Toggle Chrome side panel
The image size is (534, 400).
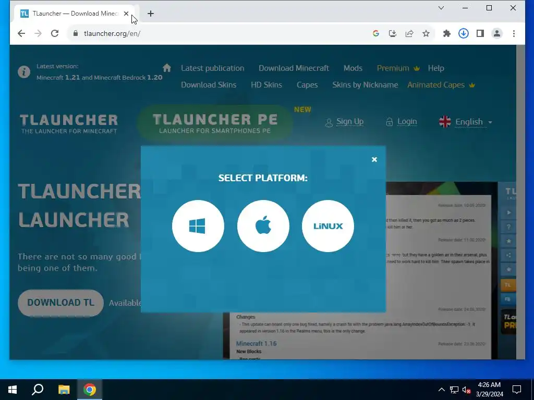click(480, 33)
